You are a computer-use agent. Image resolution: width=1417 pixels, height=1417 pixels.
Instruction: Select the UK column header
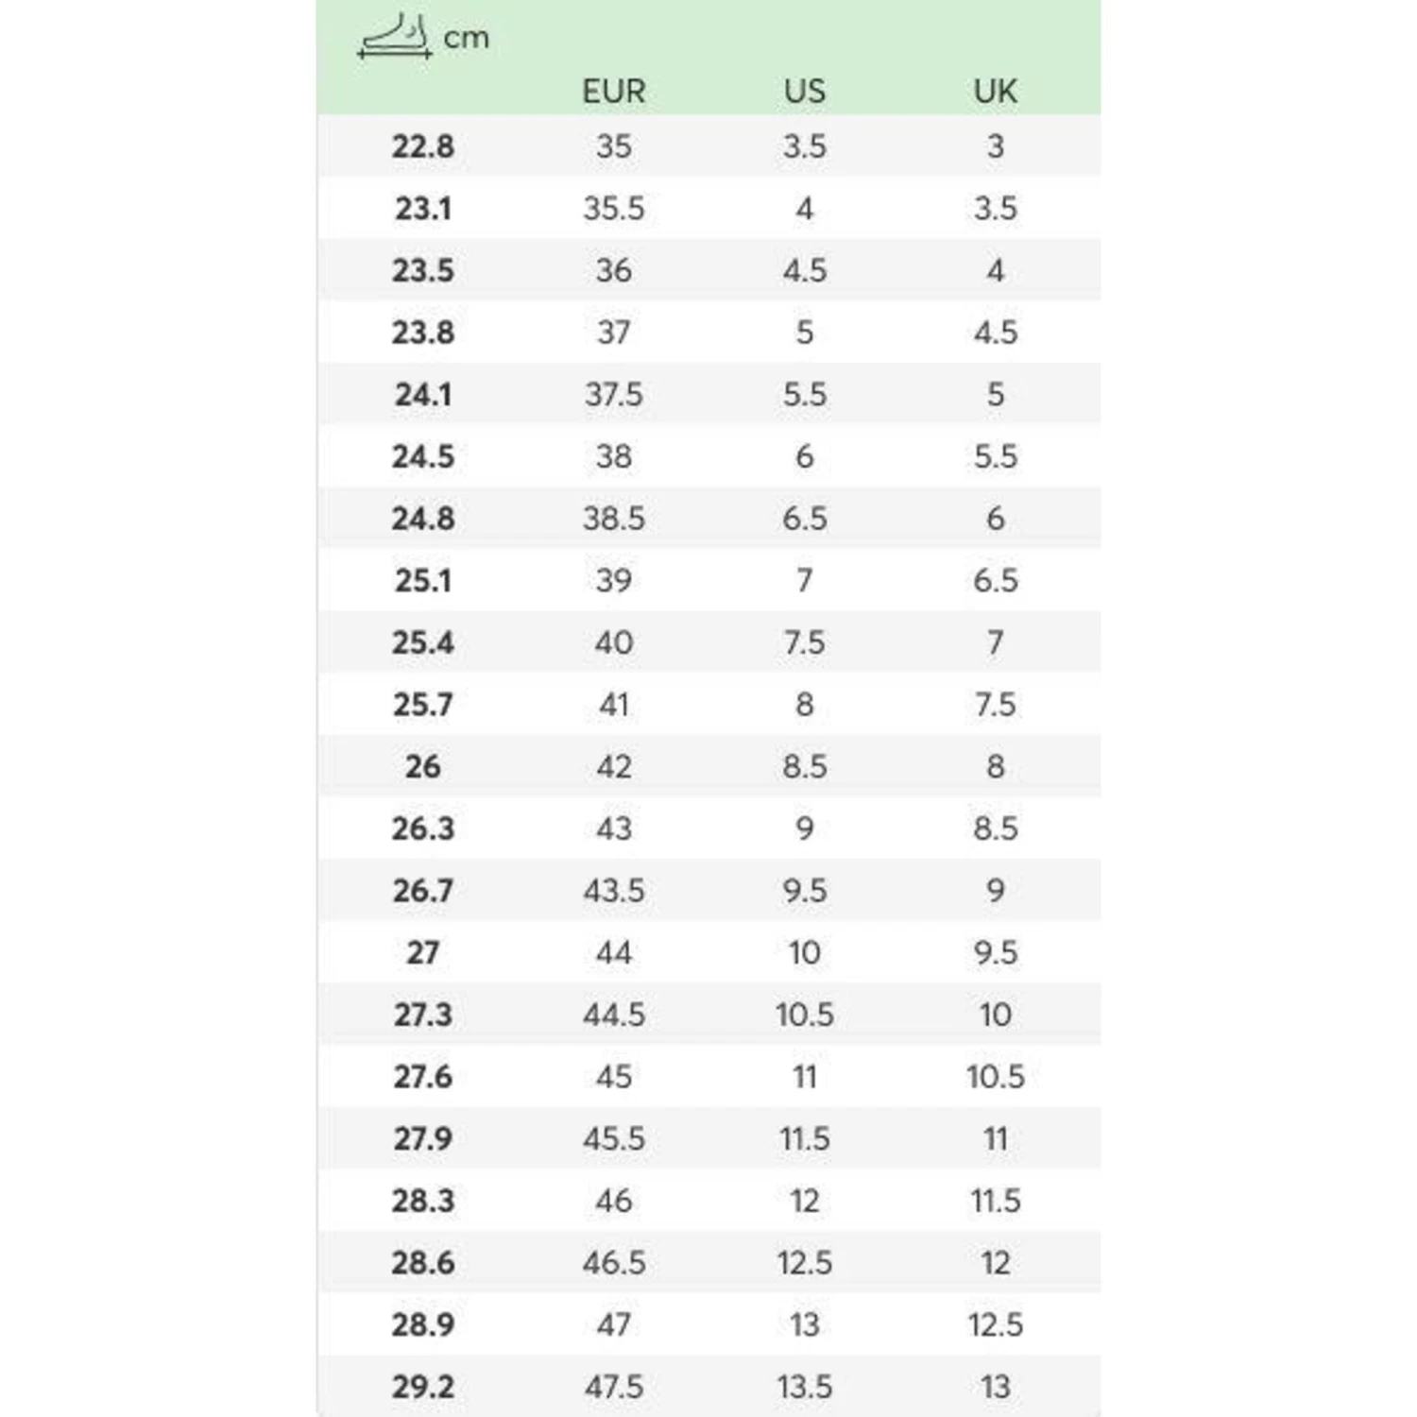coord(996,92)
